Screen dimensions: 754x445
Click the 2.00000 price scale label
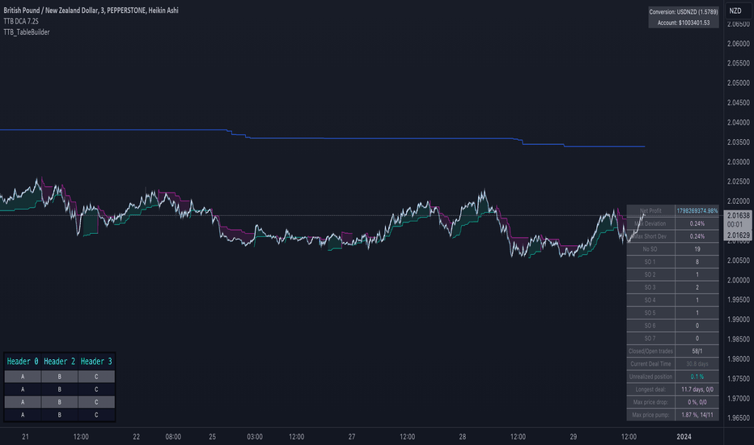[738, 280]
